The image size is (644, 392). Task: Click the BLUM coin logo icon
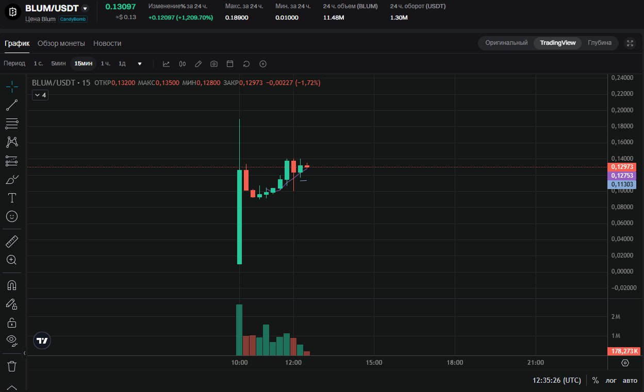(x=13, y=11)
